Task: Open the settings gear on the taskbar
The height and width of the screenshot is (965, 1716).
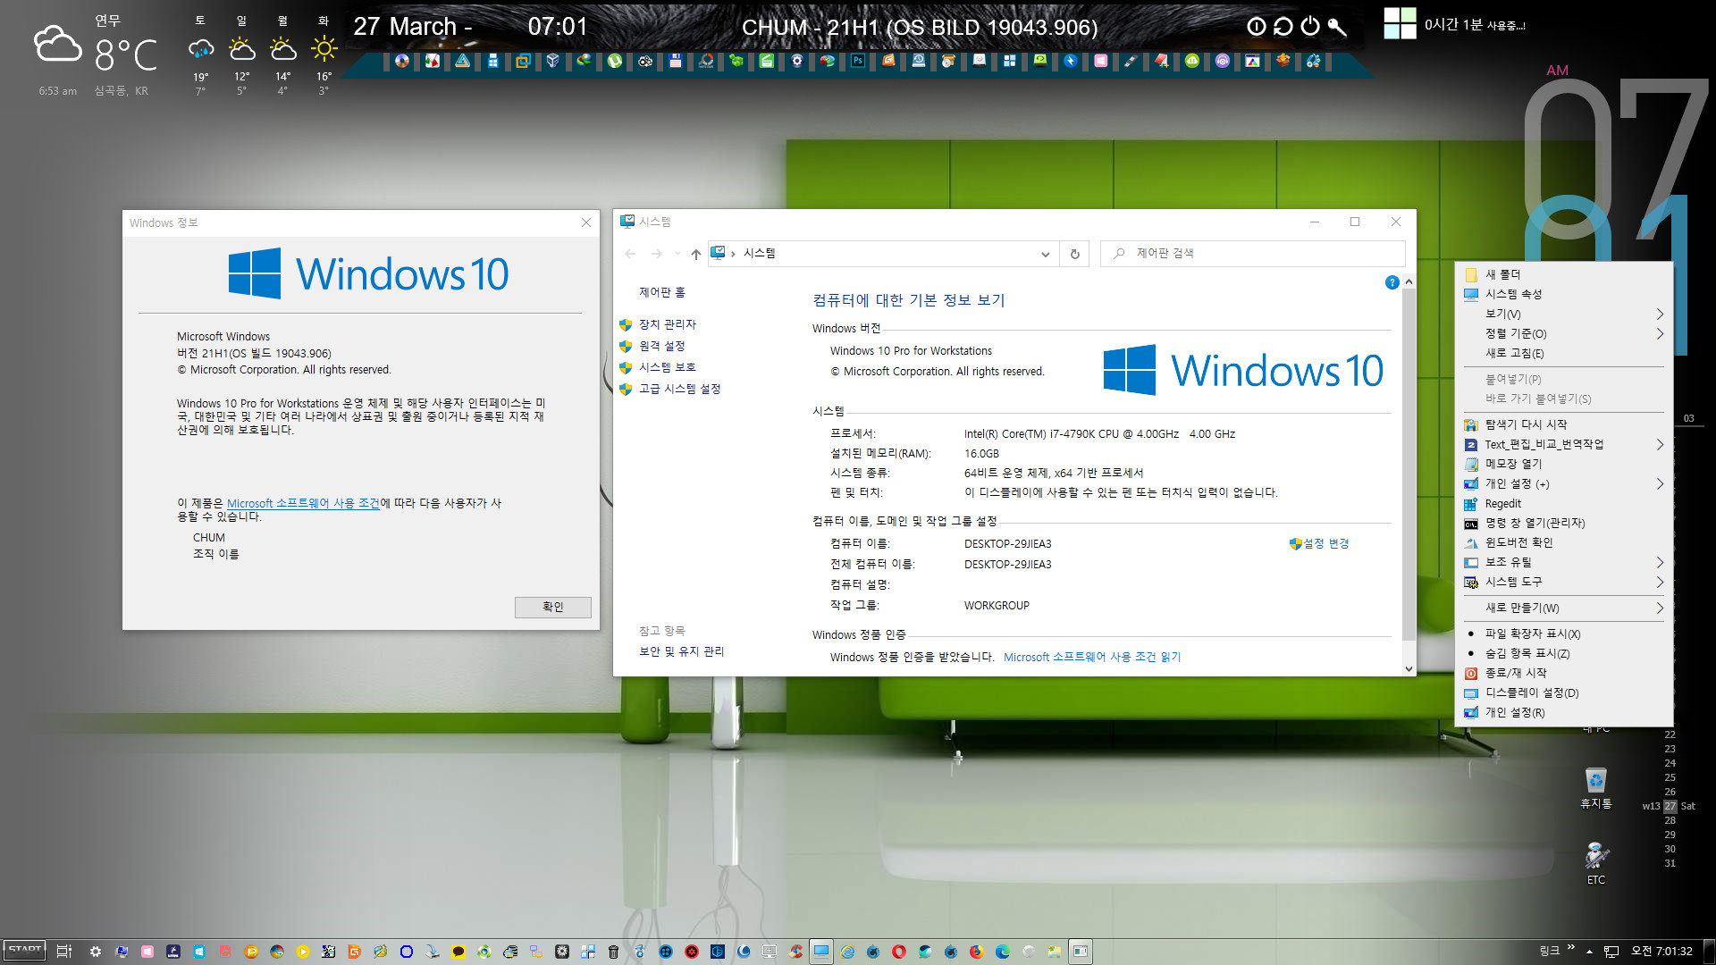Action: 96,952
